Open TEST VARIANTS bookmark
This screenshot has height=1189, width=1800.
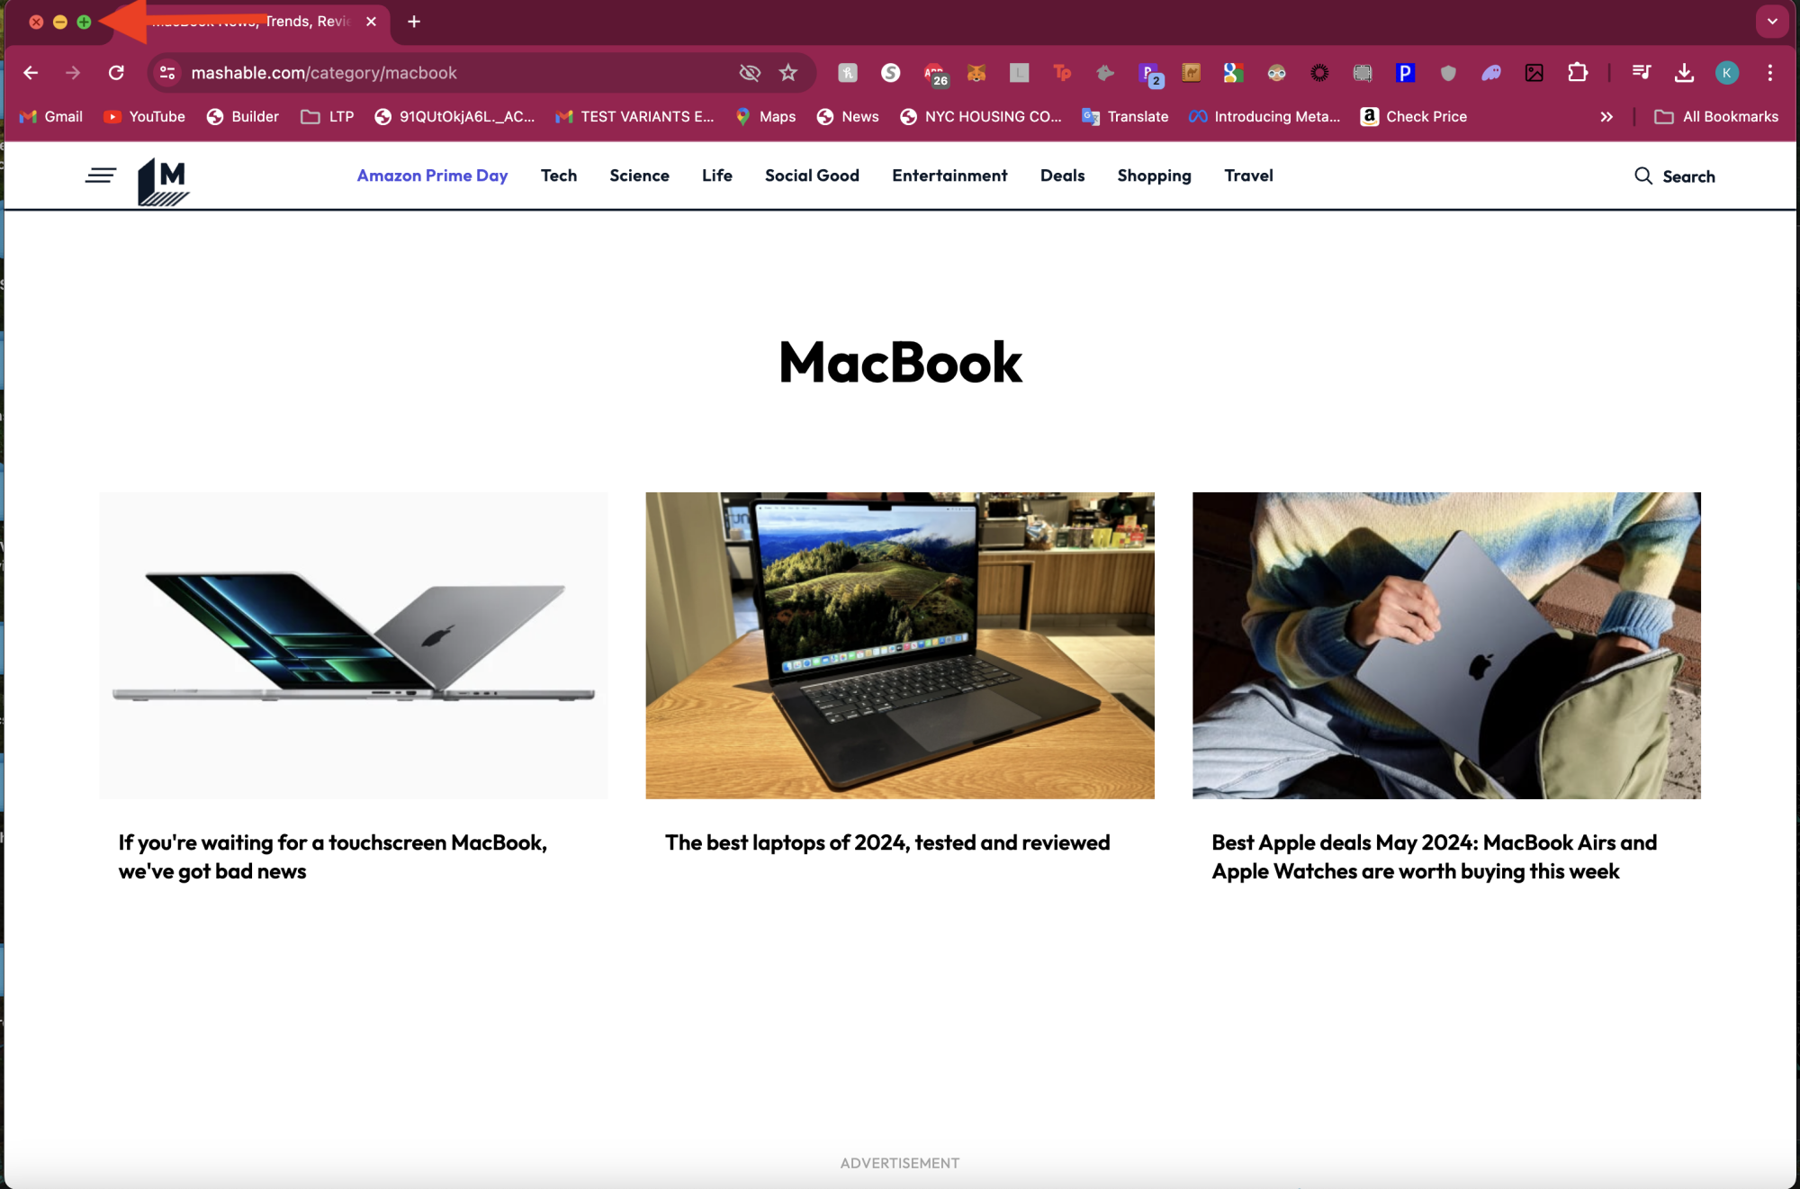tap(634, 117)
